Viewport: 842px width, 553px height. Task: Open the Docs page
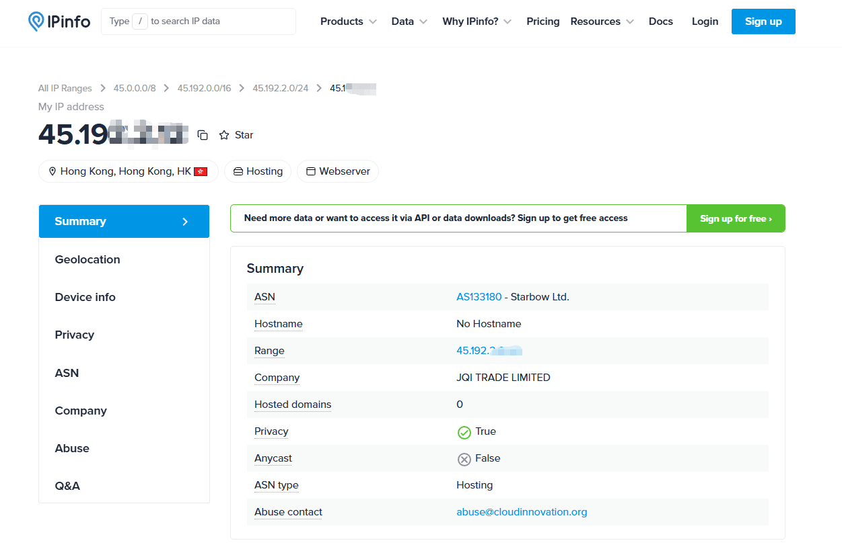(x=661, y=22)
